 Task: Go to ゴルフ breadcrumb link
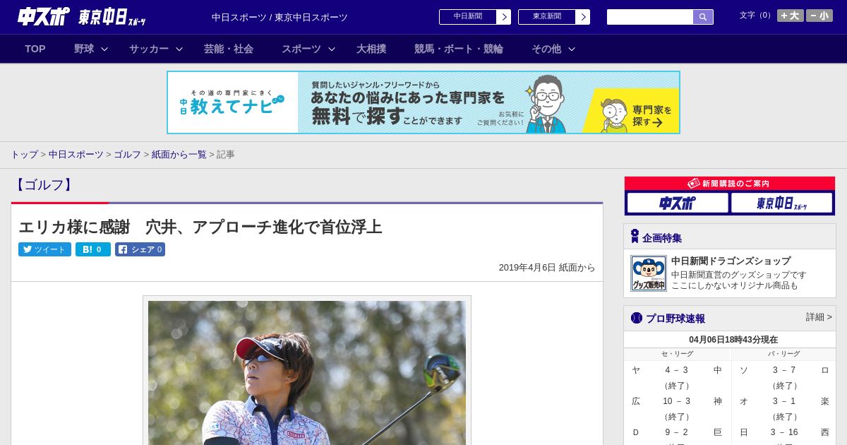(x=128, y=154)
